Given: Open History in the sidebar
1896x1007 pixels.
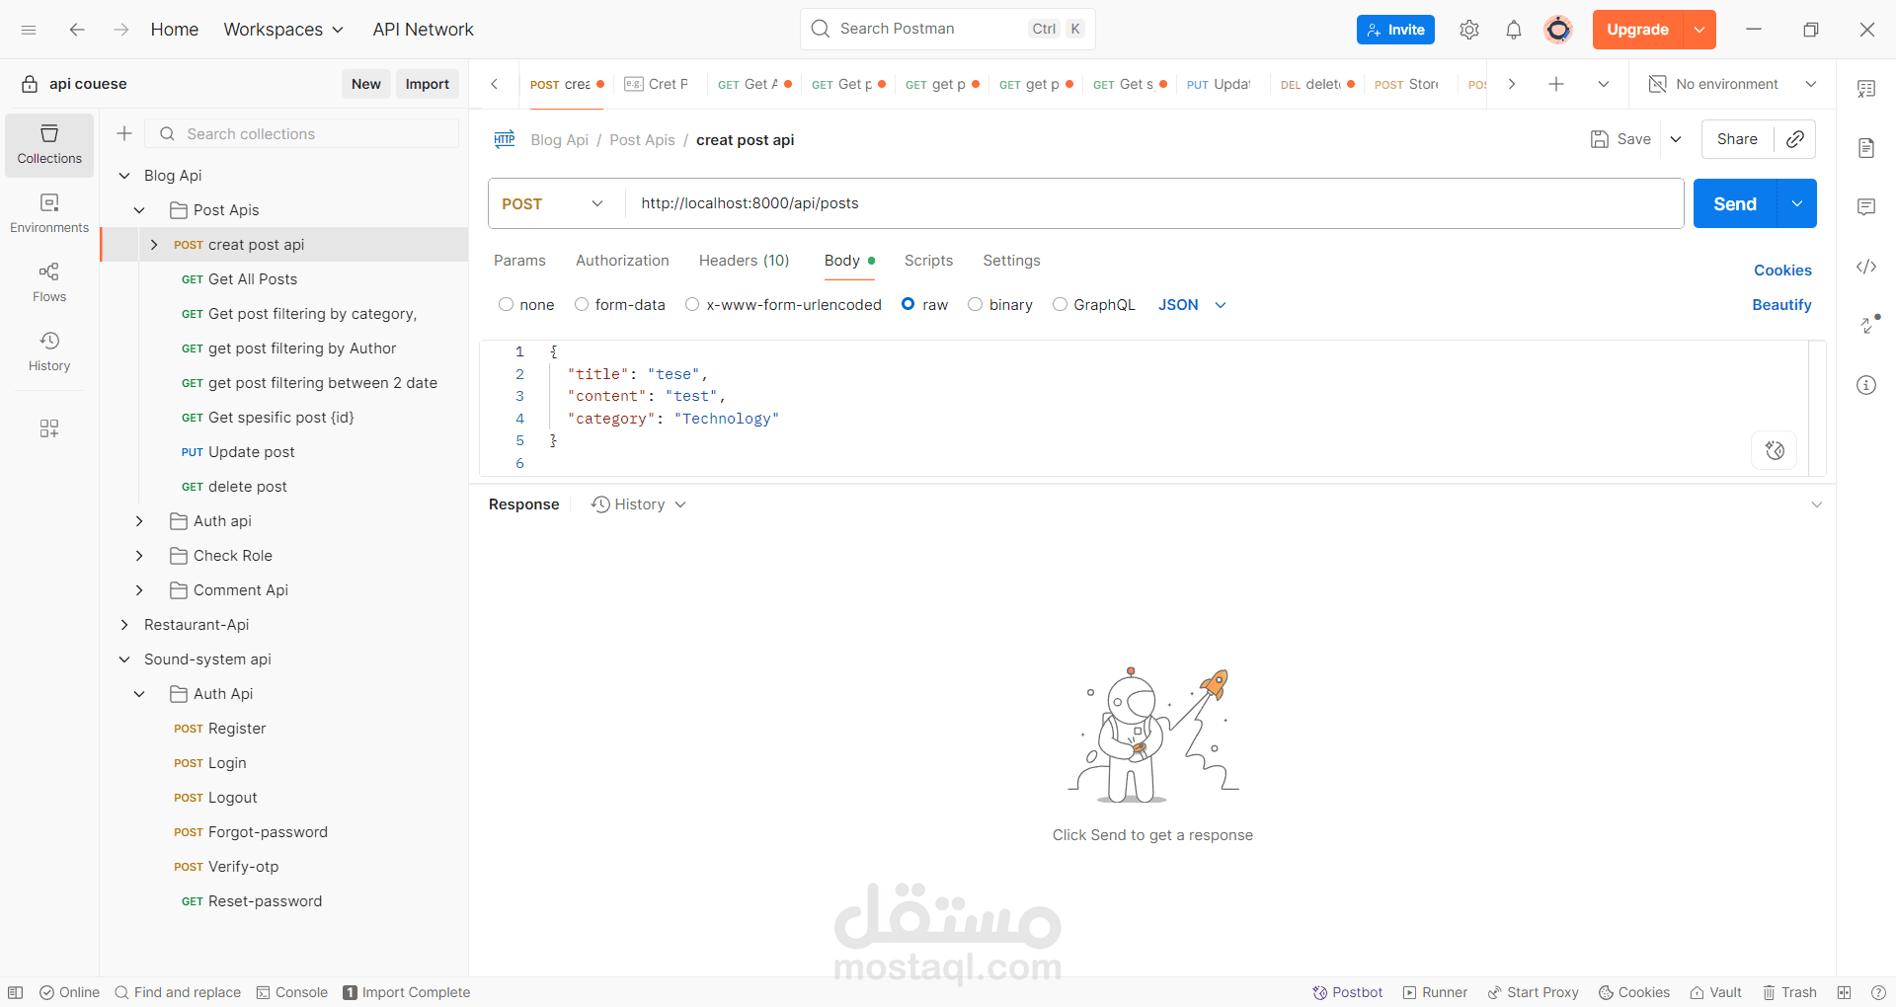Looking at the screenshot, I should coord(49,351).
